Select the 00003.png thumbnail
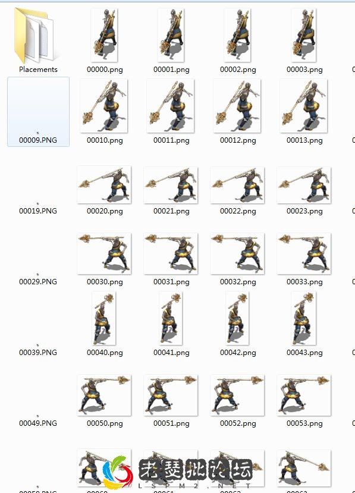The image size is (355, 493). tap(304, 35)
